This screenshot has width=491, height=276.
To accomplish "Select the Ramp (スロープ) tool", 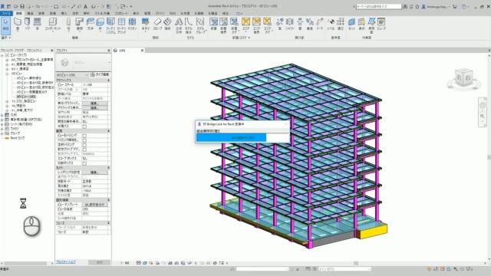I will point(157,24).
